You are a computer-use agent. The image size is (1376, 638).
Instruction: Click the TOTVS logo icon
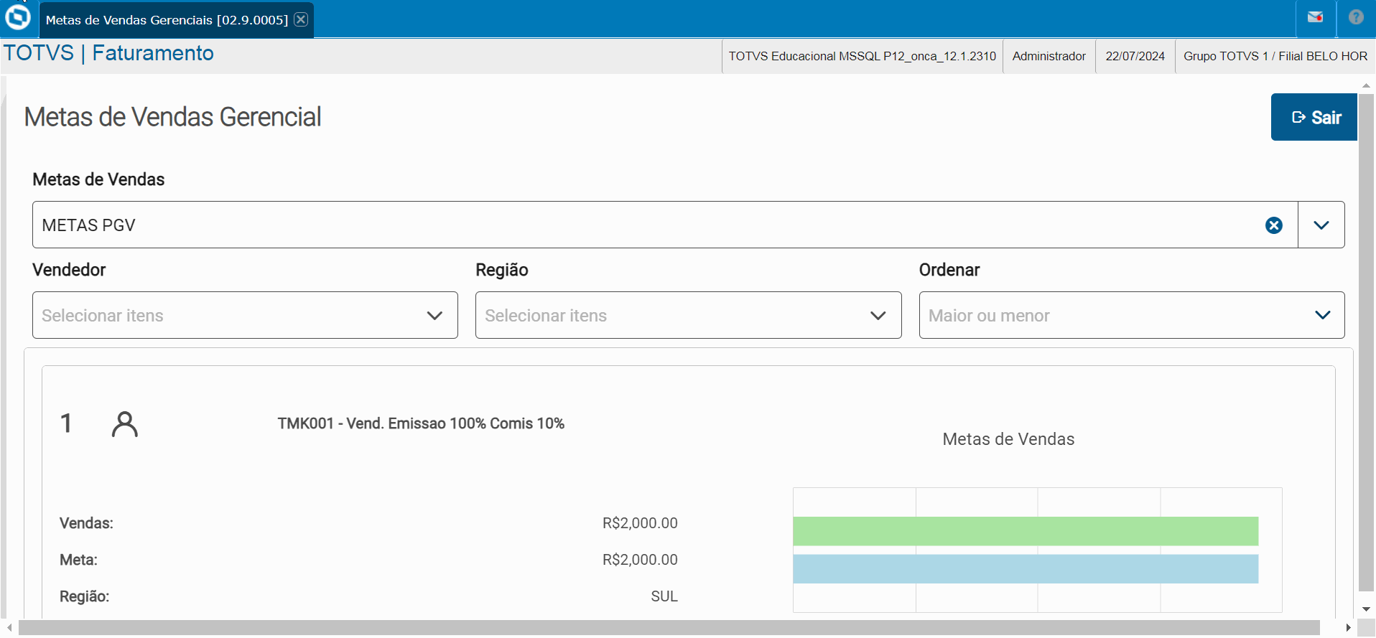18,17
